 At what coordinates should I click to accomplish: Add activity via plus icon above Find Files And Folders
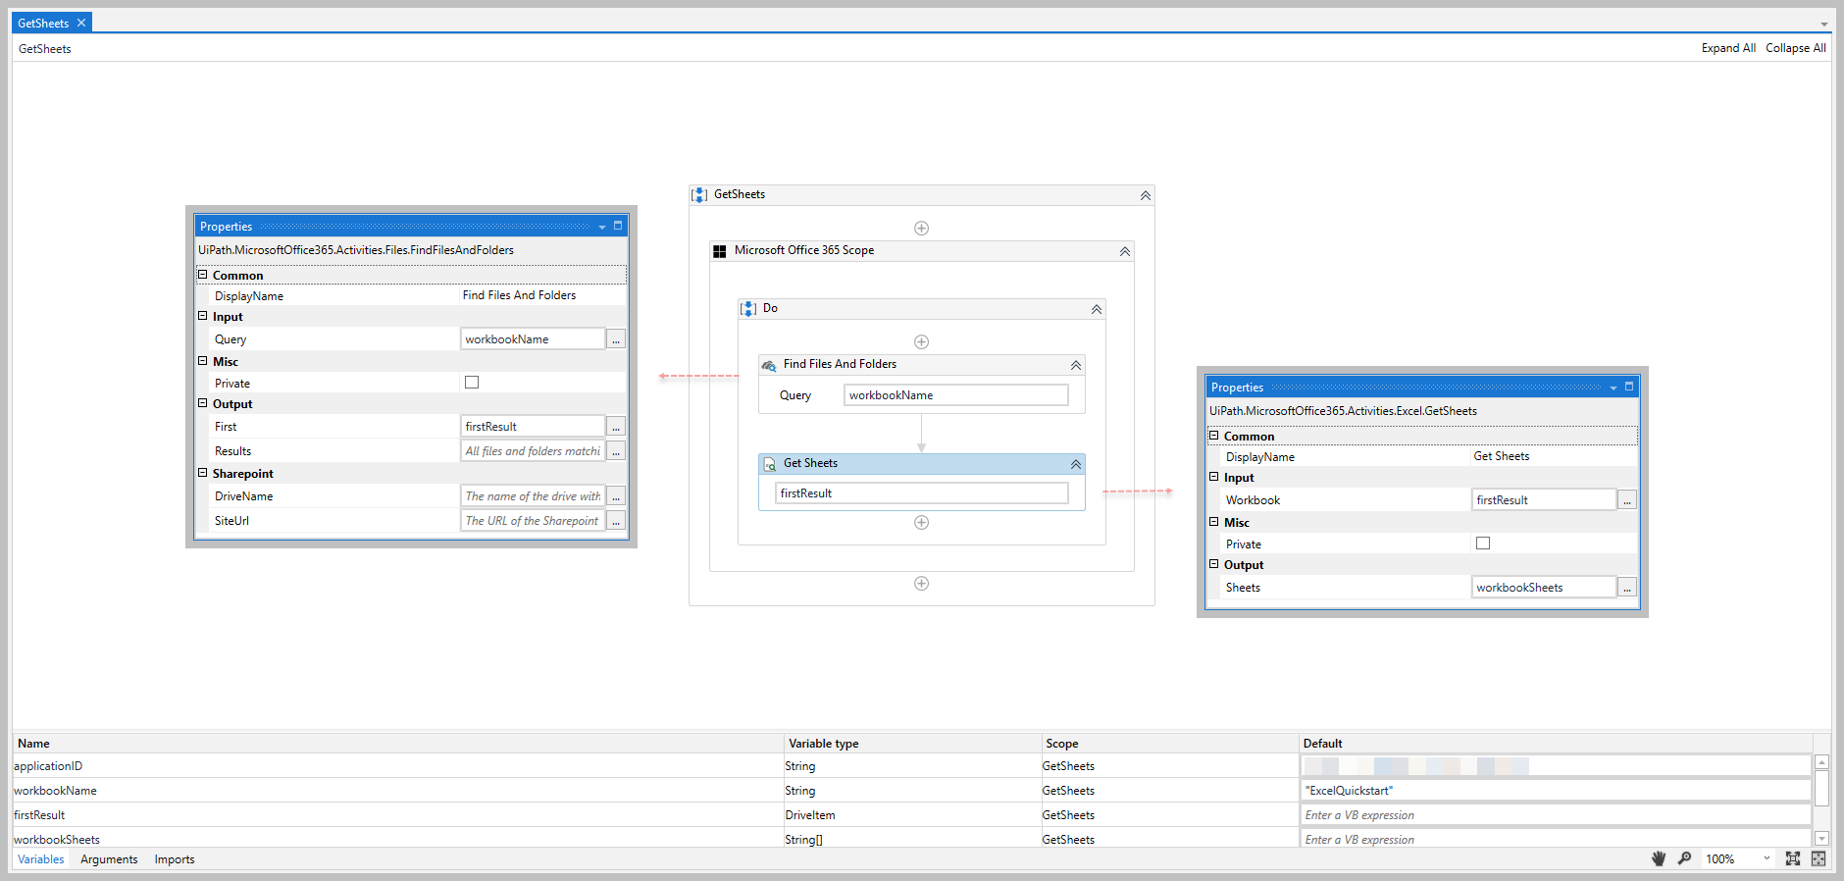click(921, 342)
